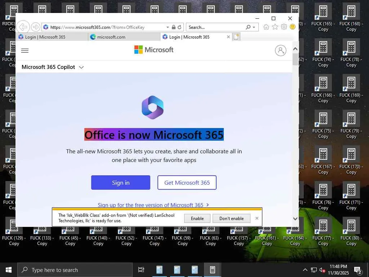
Task: Send feedback with the smiley face icon
Action: pos(293,27)
